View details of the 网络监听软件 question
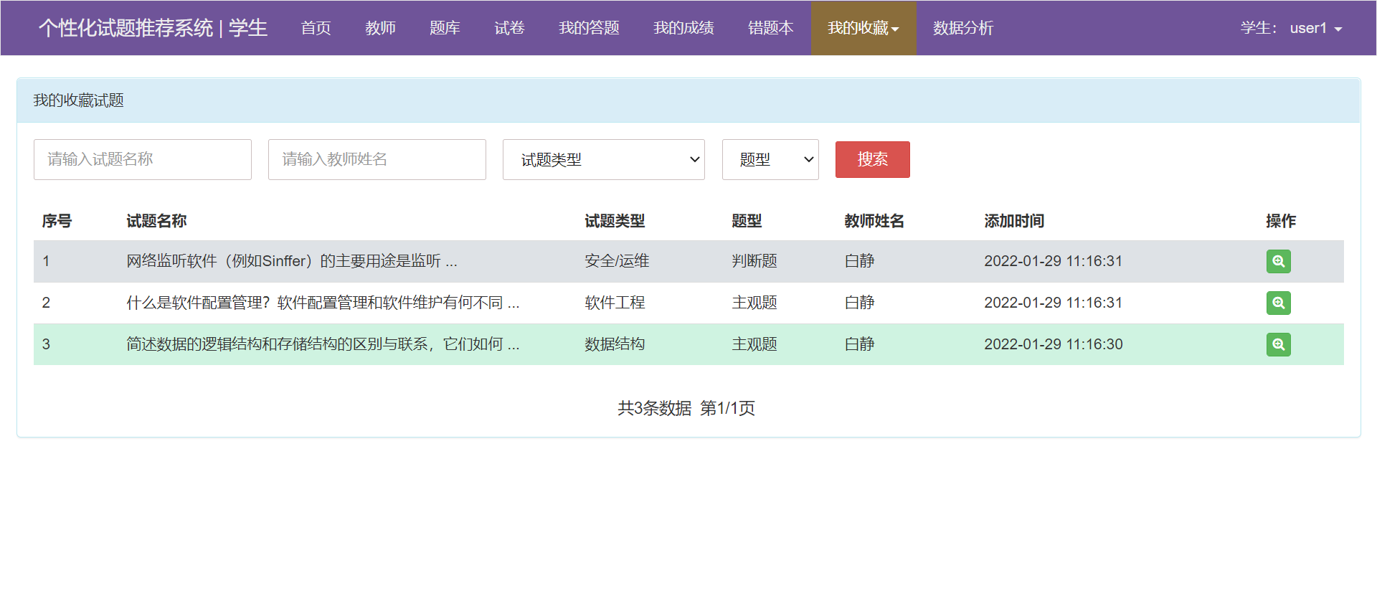Screen dimensions: 1377x591 pyautogui.click(x=1278, y=261)
